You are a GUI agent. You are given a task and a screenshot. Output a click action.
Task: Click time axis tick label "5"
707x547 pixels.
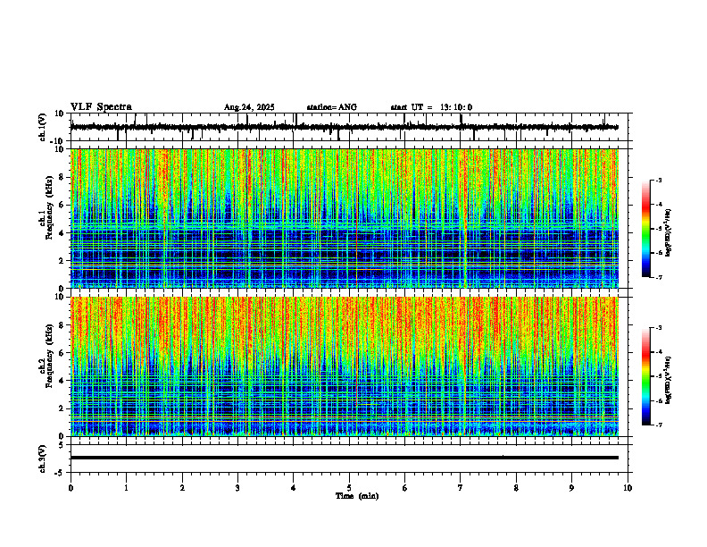tap(349, 488)
